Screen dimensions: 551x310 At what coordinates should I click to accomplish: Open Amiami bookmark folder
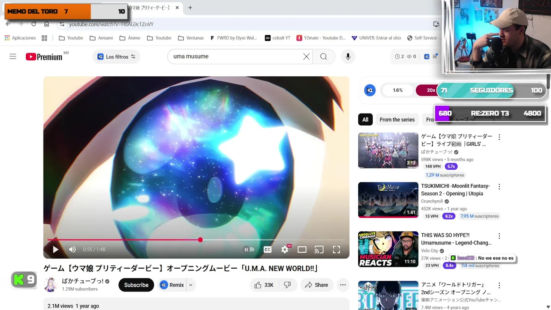pyautogui.click(x=101, y=38)
